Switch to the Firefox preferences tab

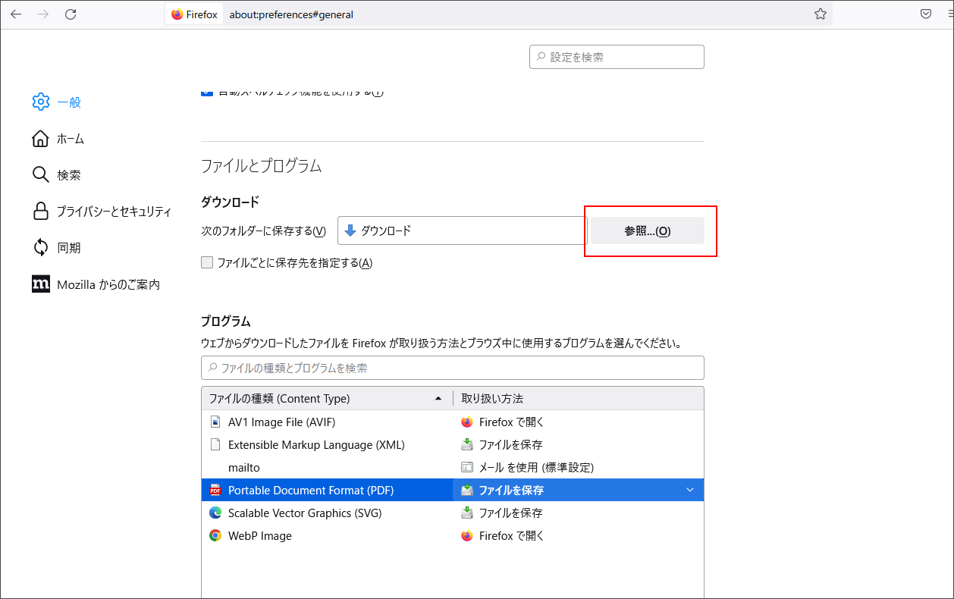click(x=193, y=14)
